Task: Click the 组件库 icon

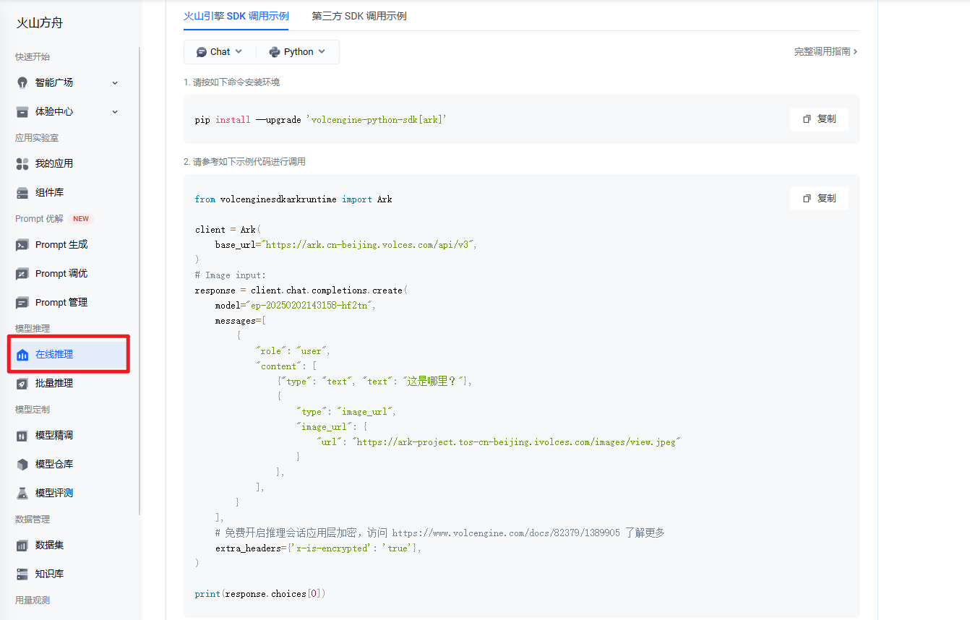Action: 22,192
